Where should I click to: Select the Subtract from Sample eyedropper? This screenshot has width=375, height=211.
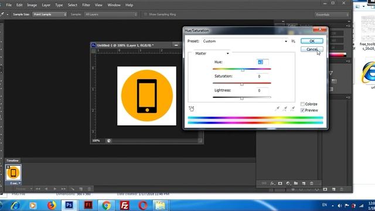292,108
